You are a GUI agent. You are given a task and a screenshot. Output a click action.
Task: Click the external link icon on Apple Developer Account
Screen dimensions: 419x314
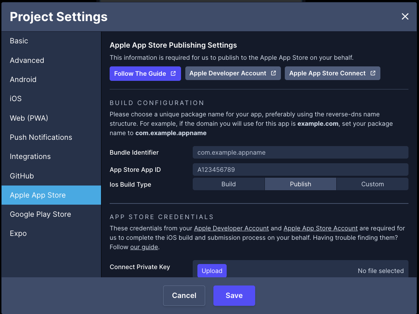coord(273,73)
